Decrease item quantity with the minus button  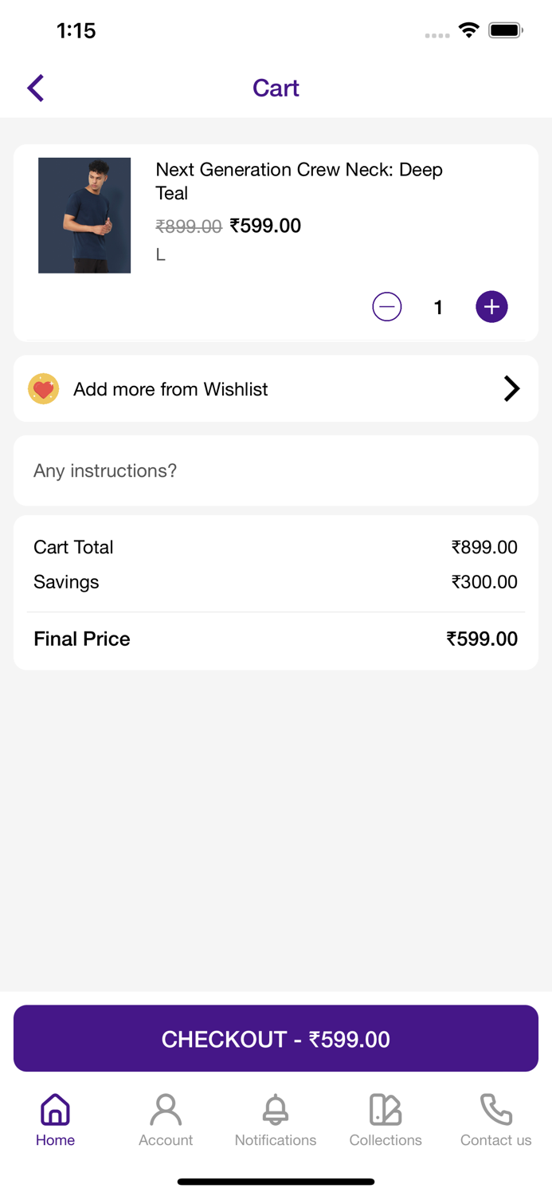tap(386, 306)
